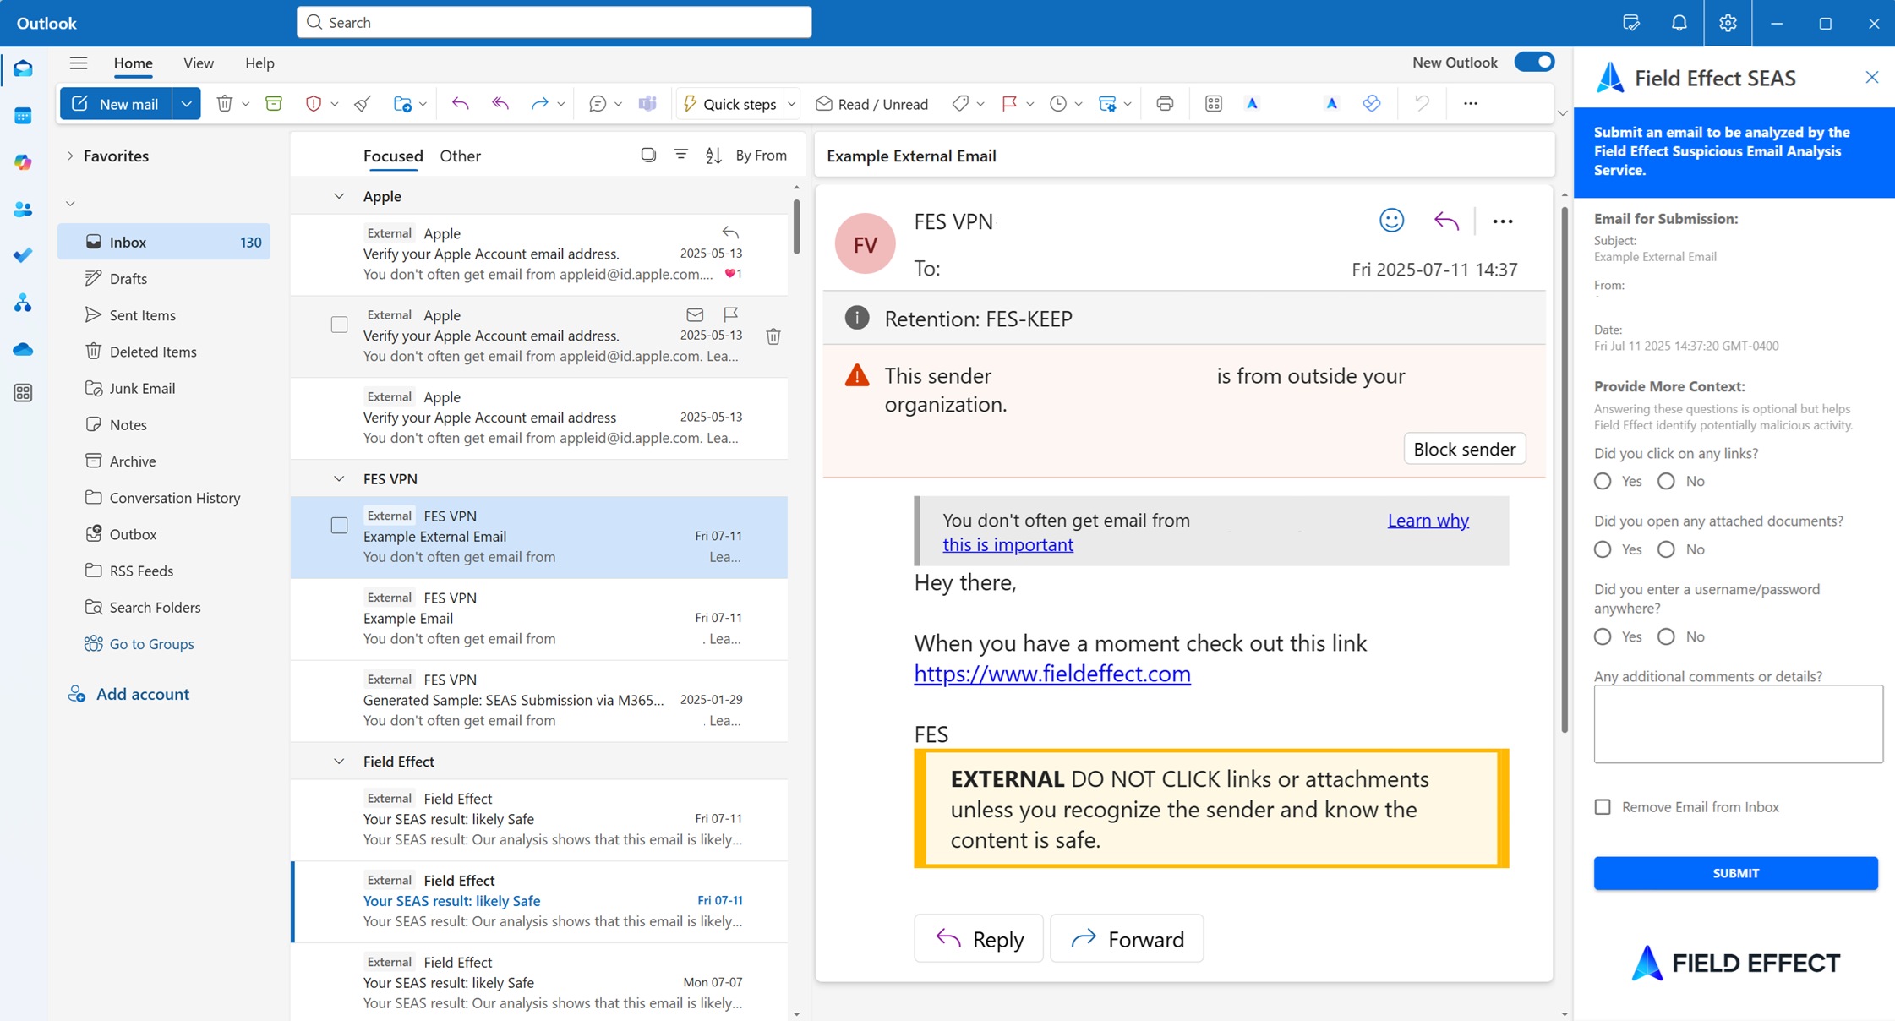
Task: Open the notifications bell icon
Action: pyautogui.click(x=1679, y=23)
